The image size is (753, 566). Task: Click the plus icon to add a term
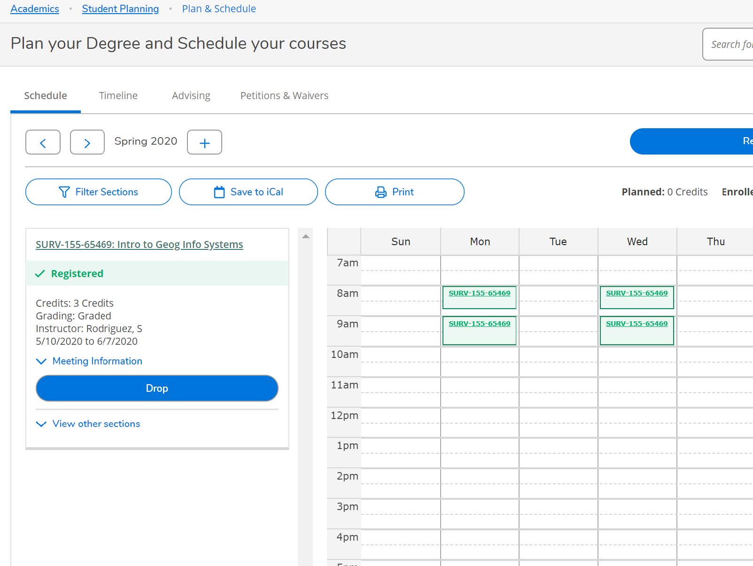pyautogui.click(x=204, y=142)
